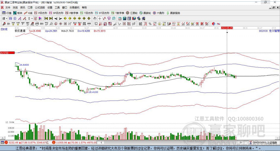
Task: Jump to last bar with skip-forward icon
Action: coord(51,19)
